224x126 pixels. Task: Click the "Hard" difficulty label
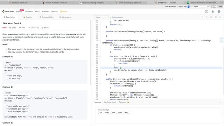click(5, 28)
